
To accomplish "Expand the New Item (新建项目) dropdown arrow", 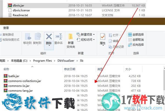I will pyautogui.click(x=94, y=35).
